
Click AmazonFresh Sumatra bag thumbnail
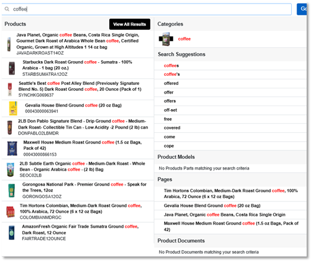click(11, 232)
